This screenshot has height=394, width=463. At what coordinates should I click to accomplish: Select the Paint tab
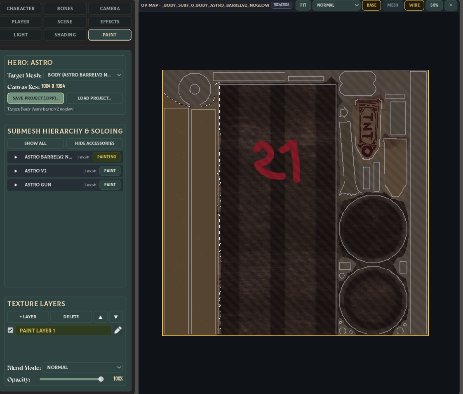[x=110, y=35]
